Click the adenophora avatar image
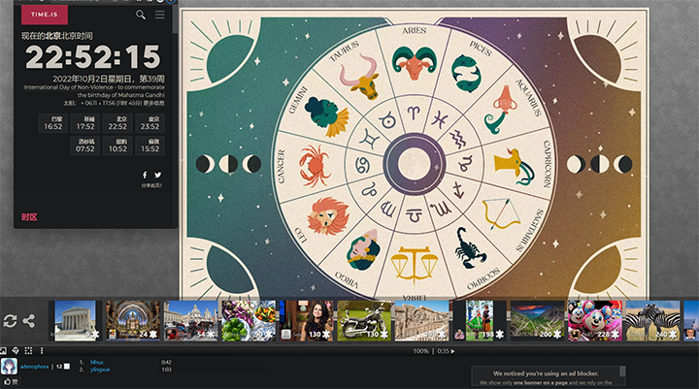This screenshot has width=699, height=389. click(9, 366)
